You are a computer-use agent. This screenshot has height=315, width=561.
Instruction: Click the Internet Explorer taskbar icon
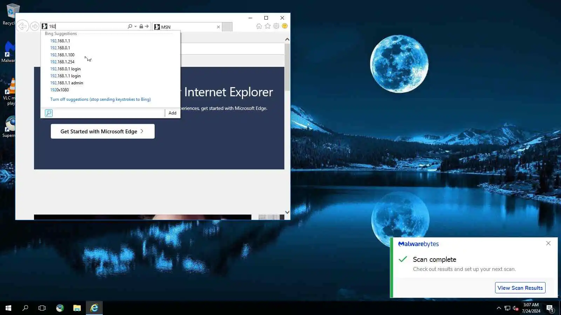click(94, 308)
